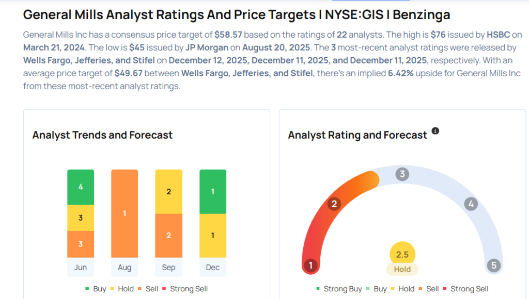Click the yellow Hold segment in the Sep bar
The width and height of the screenshot is (529, 299).
168,191
